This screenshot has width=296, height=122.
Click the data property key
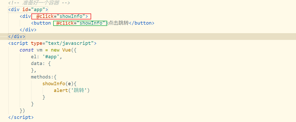pyautogui.click(x=37, y=63)
